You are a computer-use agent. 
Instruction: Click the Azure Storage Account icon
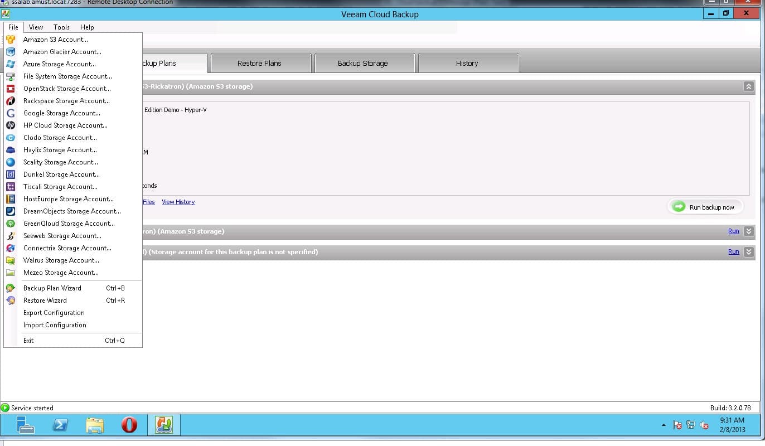point(11,64)
